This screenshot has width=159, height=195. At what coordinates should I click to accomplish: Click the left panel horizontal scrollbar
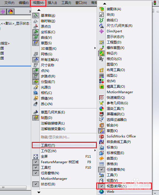(13, 188)
